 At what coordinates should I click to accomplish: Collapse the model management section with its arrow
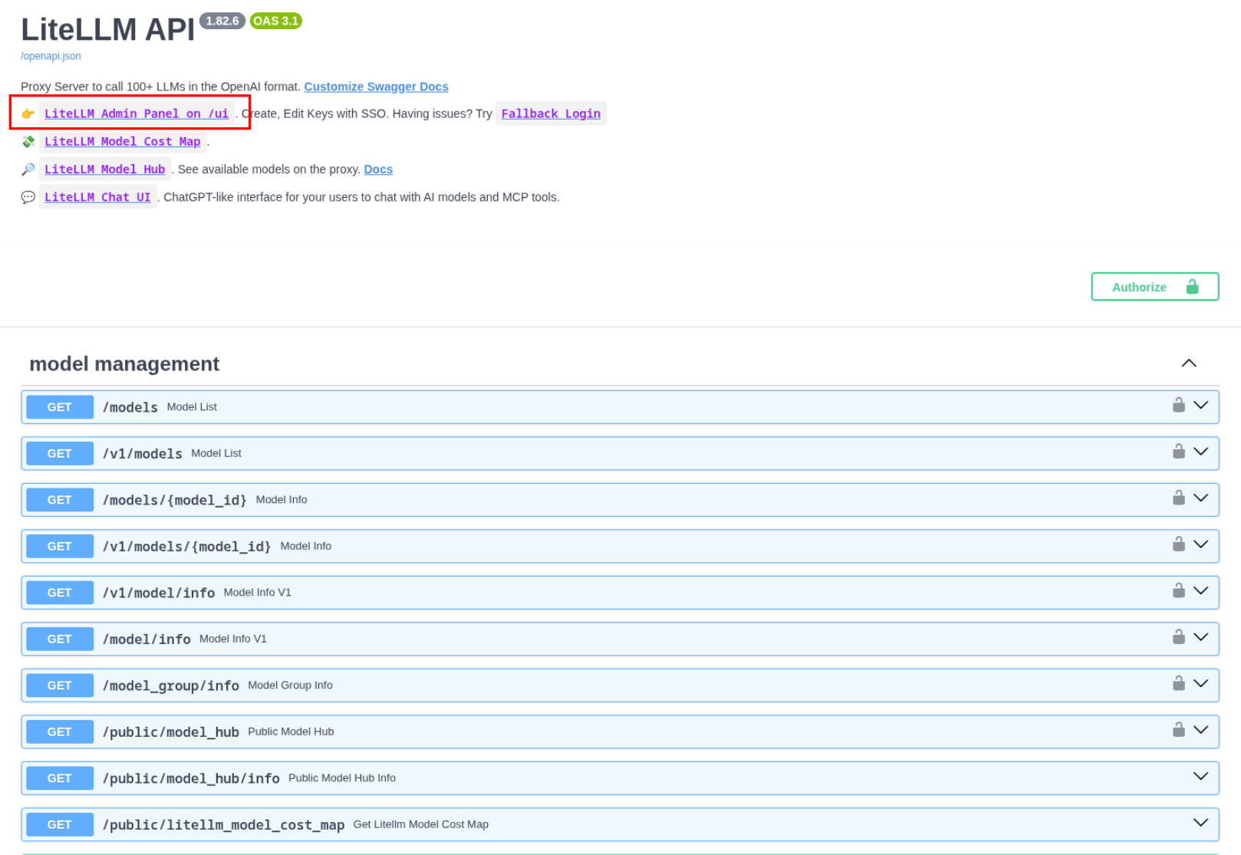1189,363
